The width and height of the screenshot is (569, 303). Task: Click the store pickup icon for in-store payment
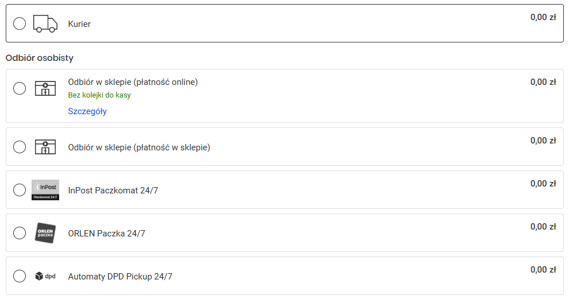pyautogui.click(x=45, y=147)
